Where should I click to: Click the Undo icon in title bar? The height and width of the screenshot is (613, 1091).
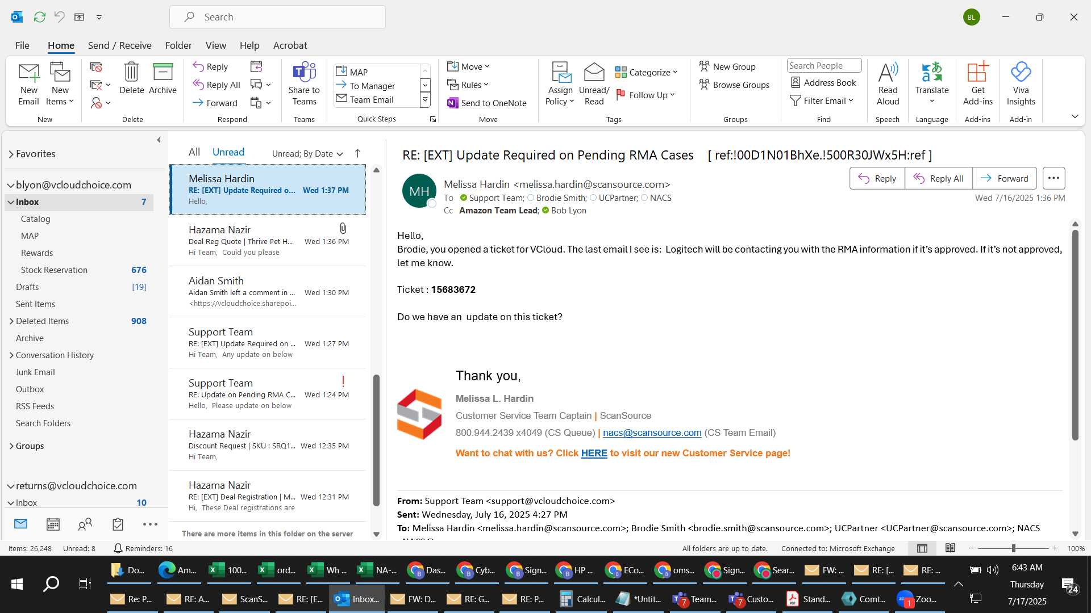[59, 17]
